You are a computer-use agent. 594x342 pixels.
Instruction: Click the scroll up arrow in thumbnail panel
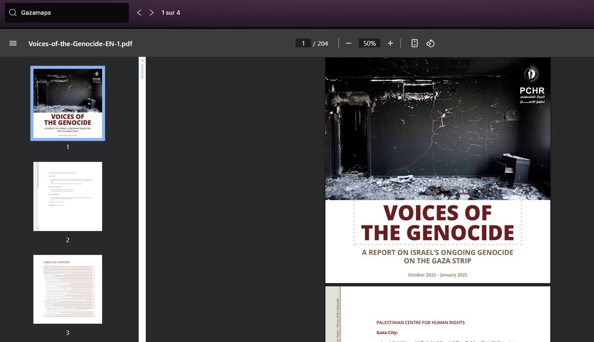pyautogui.click(x=143, y=60)
